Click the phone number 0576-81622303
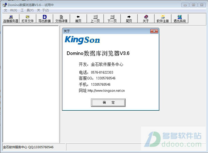Image resolution: width=208 pixels, height=153 pixels. 102,73
